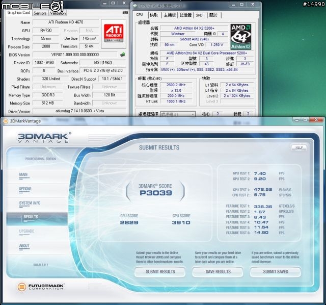
Task: Click the Futuremark Corporation logo
Action: pos(41,287)
